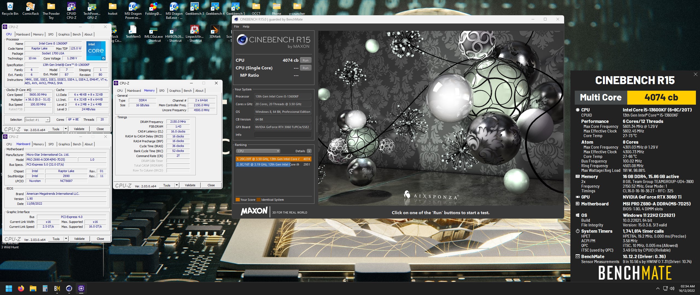The image size is (700, 295).
Task: Switch to Mainboard tab in top CPU-Z
Action: 23,34
